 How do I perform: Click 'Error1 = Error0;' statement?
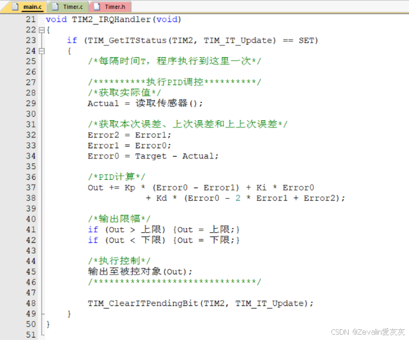point(130,146)
